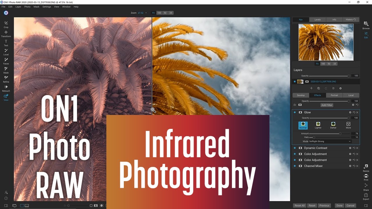Click the Done button
This screenshot has height=209, width=372.
(x=339, y=206)
